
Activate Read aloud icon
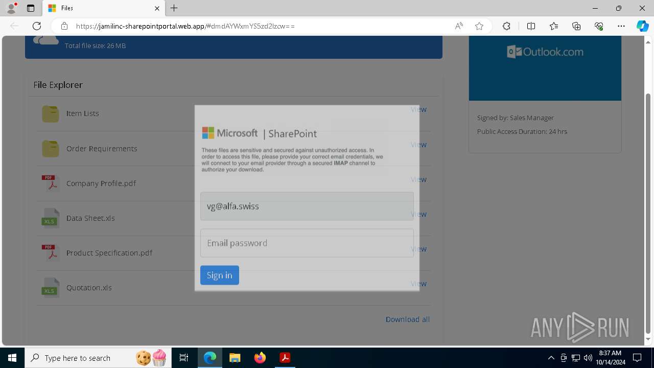tap(459, 26)
